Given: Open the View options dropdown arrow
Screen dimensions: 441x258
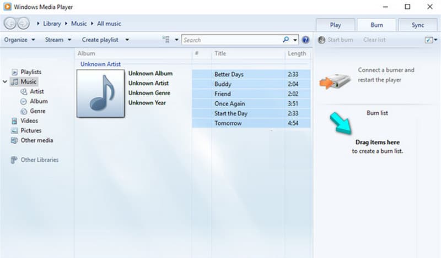Looking at the screenshot, I should pos(176,40).
